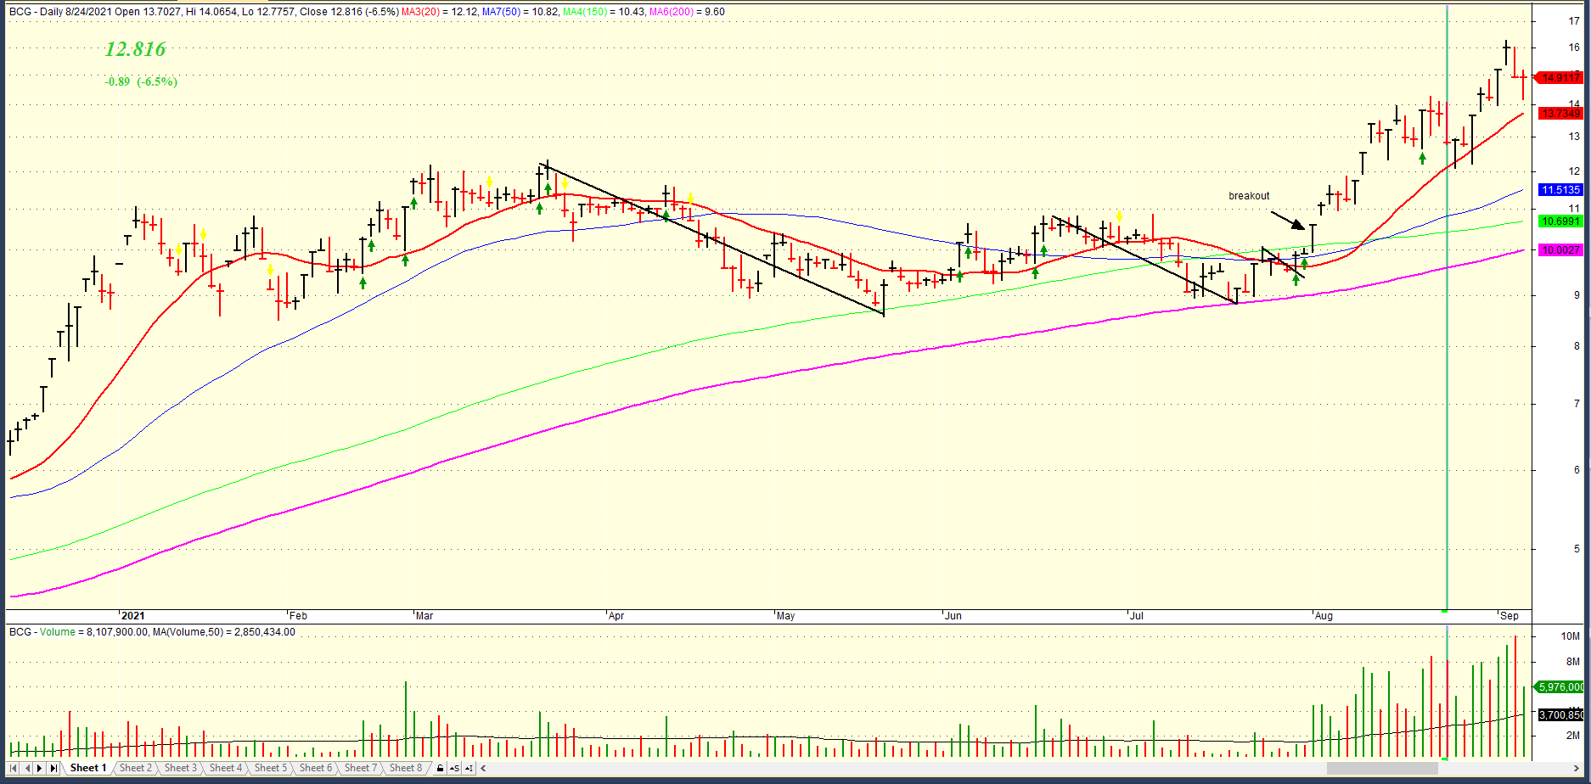
Task: Toggle the interval link I button
Action: [469, 768]
